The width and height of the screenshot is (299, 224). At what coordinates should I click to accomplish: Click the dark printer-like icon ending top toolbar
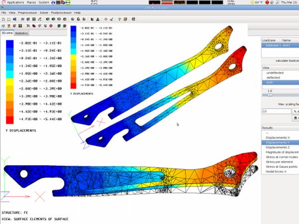pos(133,19)
